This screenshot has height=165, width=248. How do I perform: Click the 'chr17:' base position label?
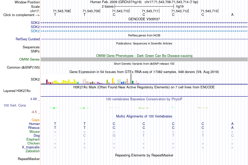click(35, 11)
